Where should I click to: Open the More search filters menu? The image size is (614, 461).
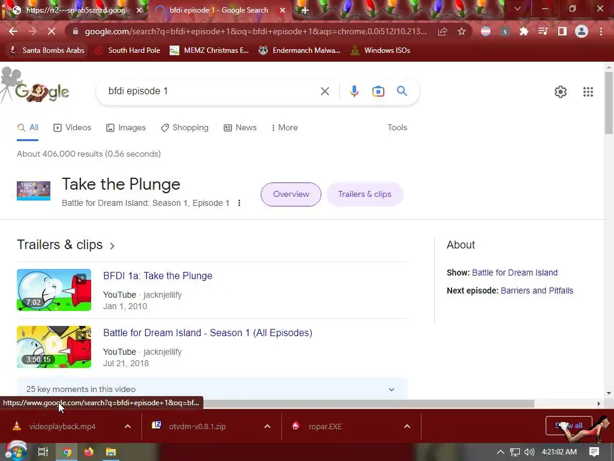[284, 127]
